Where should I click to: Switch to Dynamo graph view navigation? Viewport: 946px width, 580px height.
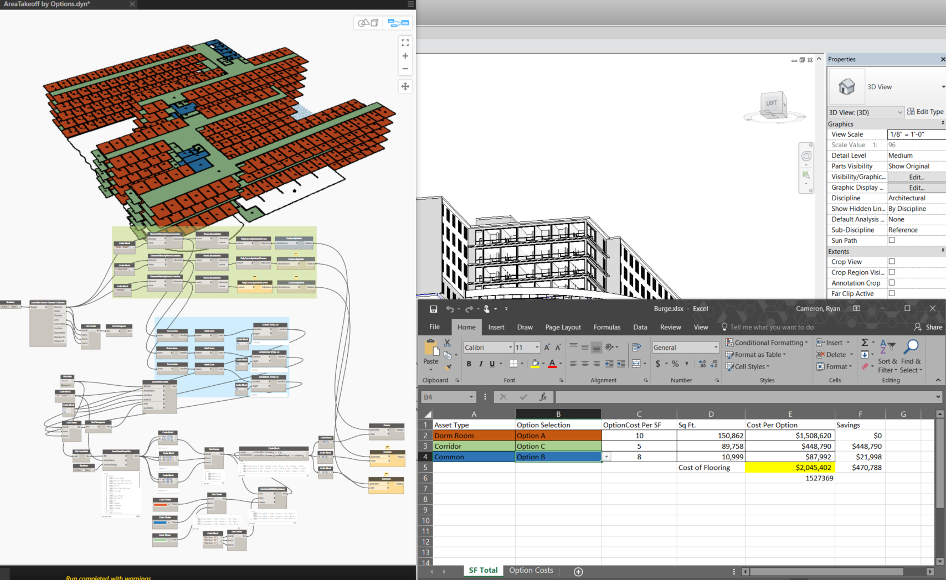(398, 23)
